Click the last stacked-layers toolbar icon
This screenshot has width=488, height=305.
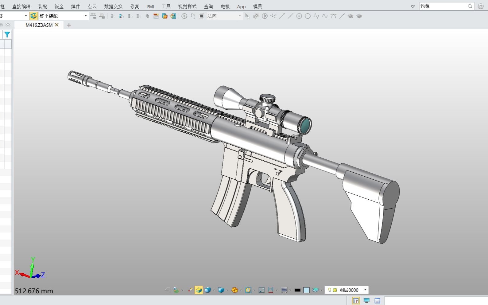359,16
